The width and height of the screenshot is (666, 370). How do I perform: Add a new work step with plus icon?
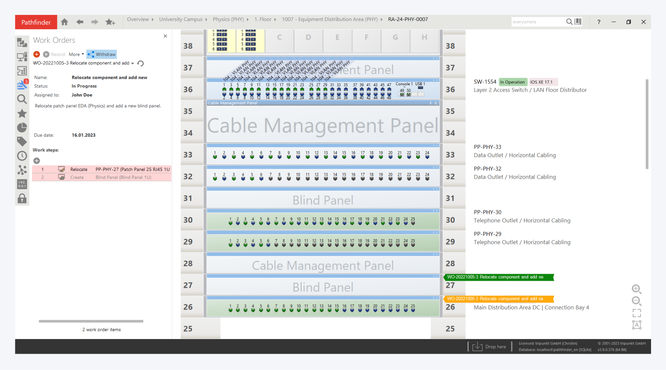coord(37,161)
